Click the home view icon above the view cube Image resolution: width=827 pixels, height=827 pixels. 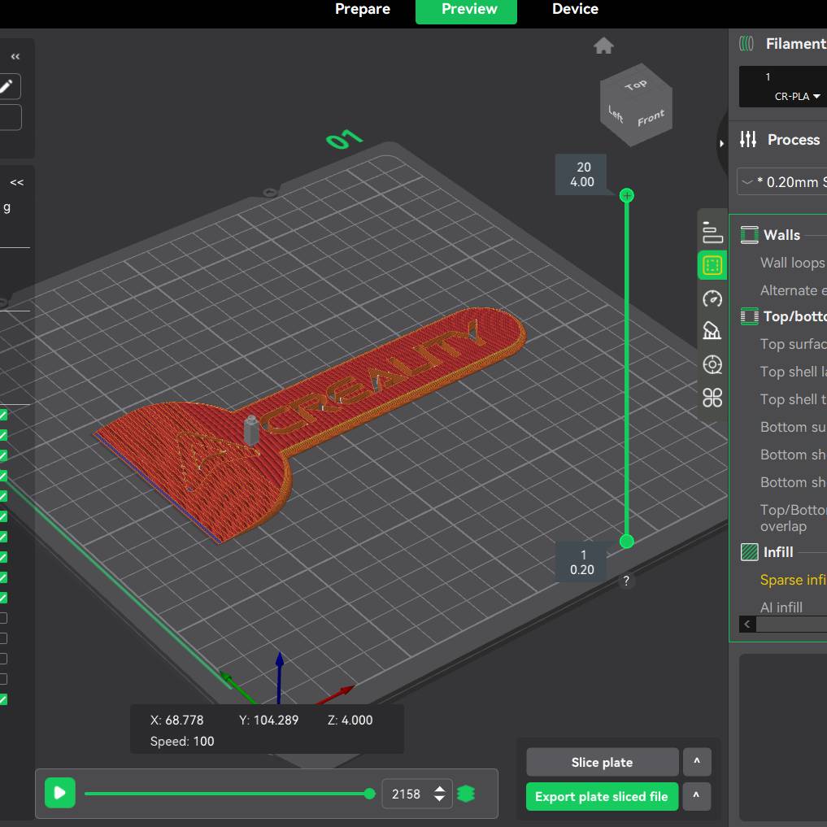[603, 46]
